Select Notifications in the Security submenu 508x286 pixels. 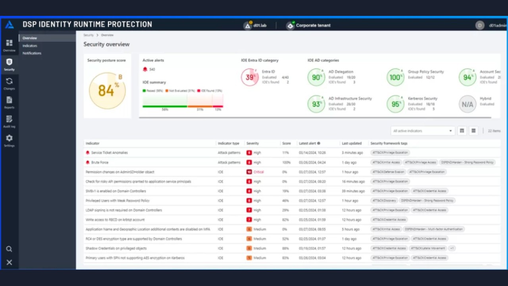point(32,53)
